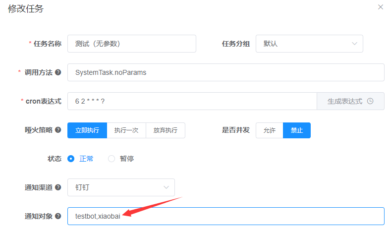This screenshot has width=390, height=234.
Task: Choose 立即执行 misfire policy
Action: (x=87, y=130)
